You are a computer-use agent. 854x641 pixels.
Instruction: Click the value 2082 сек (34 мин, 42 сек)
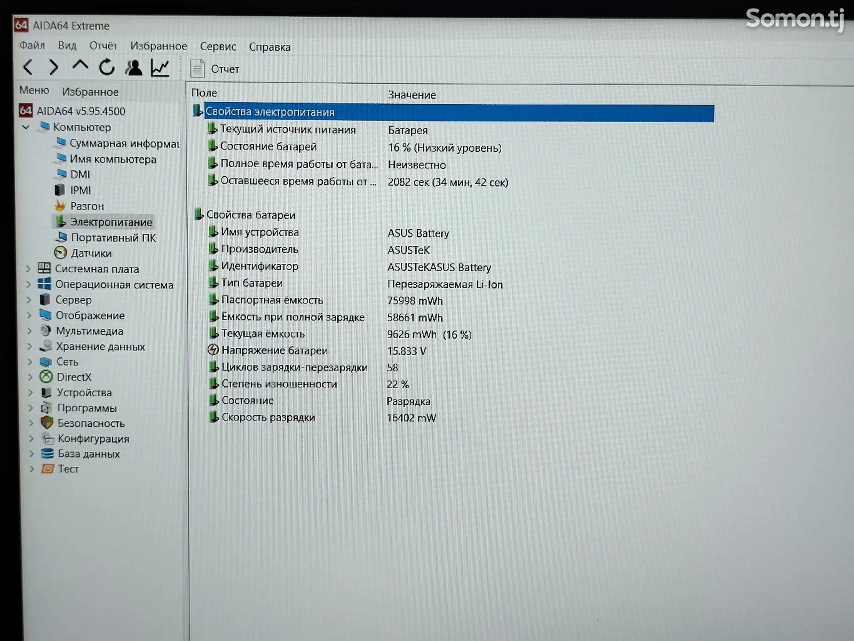pyautogui.click(x=448, y=182)
